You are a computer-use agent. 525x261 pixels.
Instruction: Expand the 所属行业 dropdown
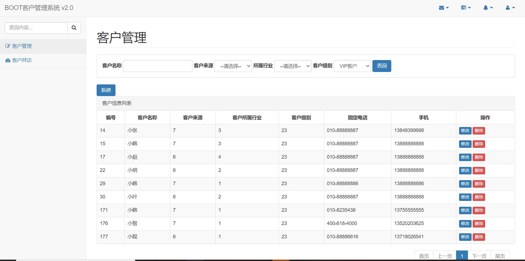pyautogui.click(x=293, y=66)
